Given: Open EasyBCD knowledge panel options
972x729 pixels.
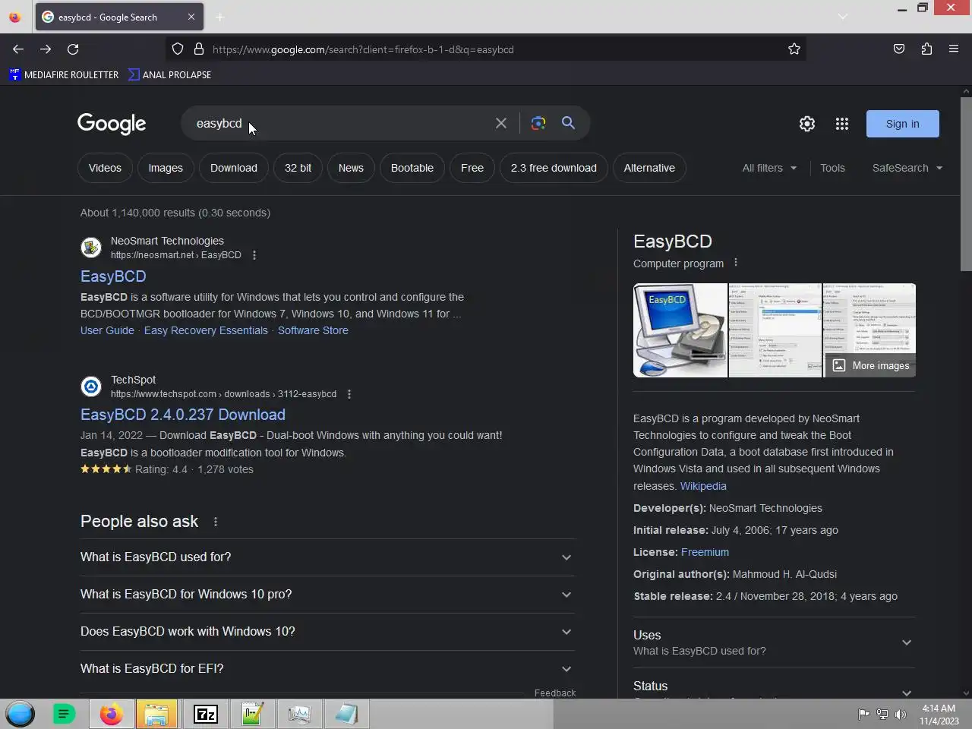Looking at the screenshot, I should point(736,263).
